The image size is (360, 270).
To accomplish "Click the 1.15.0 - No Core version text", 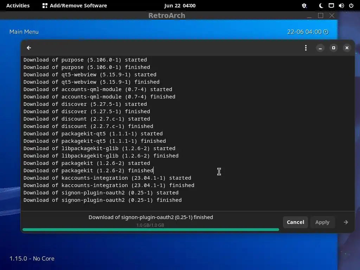I will (x=32, y=258).
